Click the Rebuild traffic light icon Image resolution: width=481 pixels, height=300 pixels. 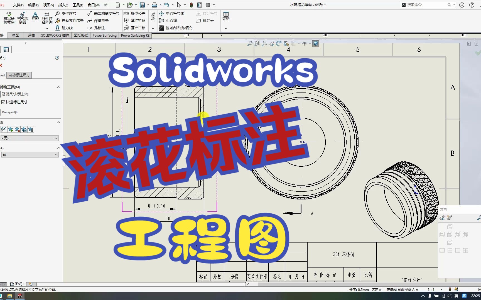pos(191,5)
